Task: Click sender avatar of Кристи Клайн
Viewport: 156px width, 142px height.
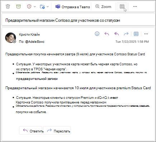Action: pos(10,37)
